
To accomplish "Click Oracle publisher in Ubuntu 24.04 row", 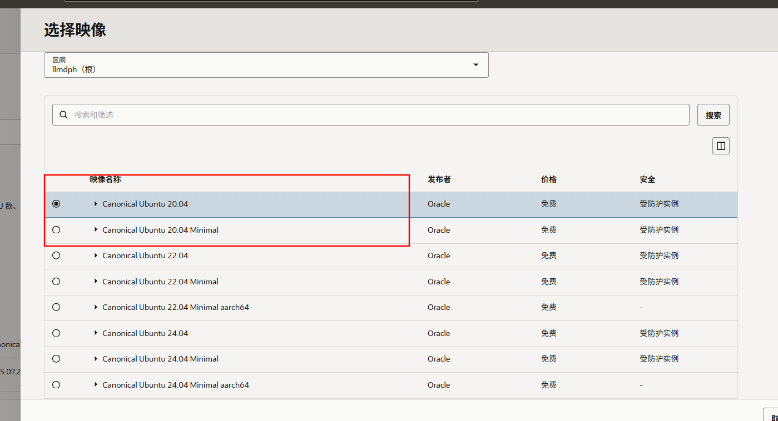I will tap(439, 333).
